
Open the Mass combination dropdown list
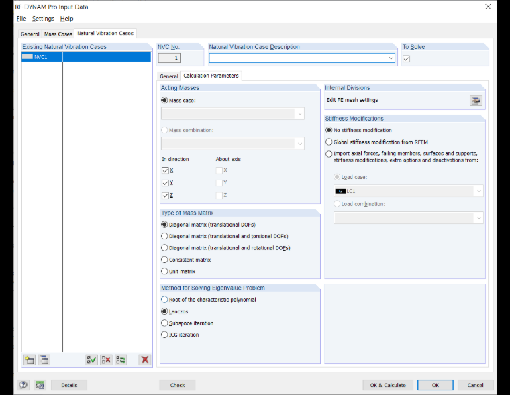click(299, 144)
